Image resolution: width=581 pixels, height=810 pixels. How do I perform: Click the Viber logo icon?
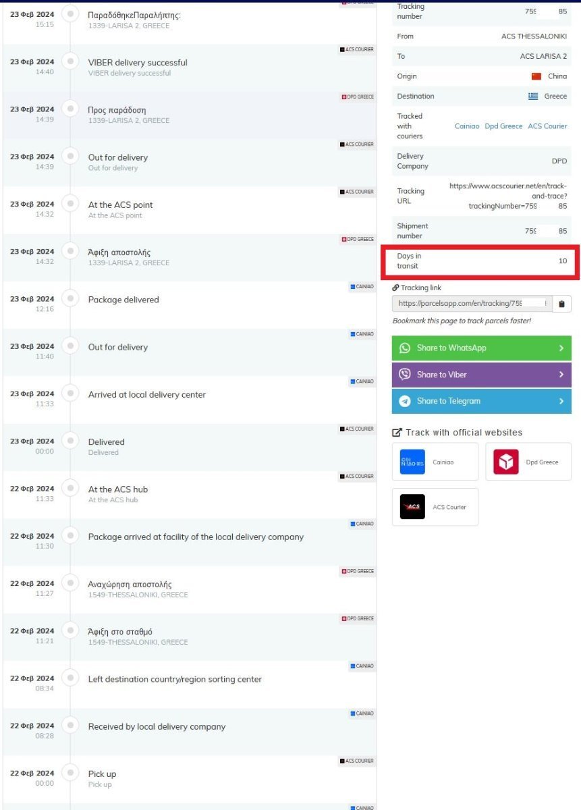click(x=405, y=375)
